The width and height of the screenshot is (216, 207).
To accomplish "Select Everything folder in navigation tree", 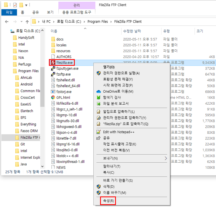I will click(28, 124).
